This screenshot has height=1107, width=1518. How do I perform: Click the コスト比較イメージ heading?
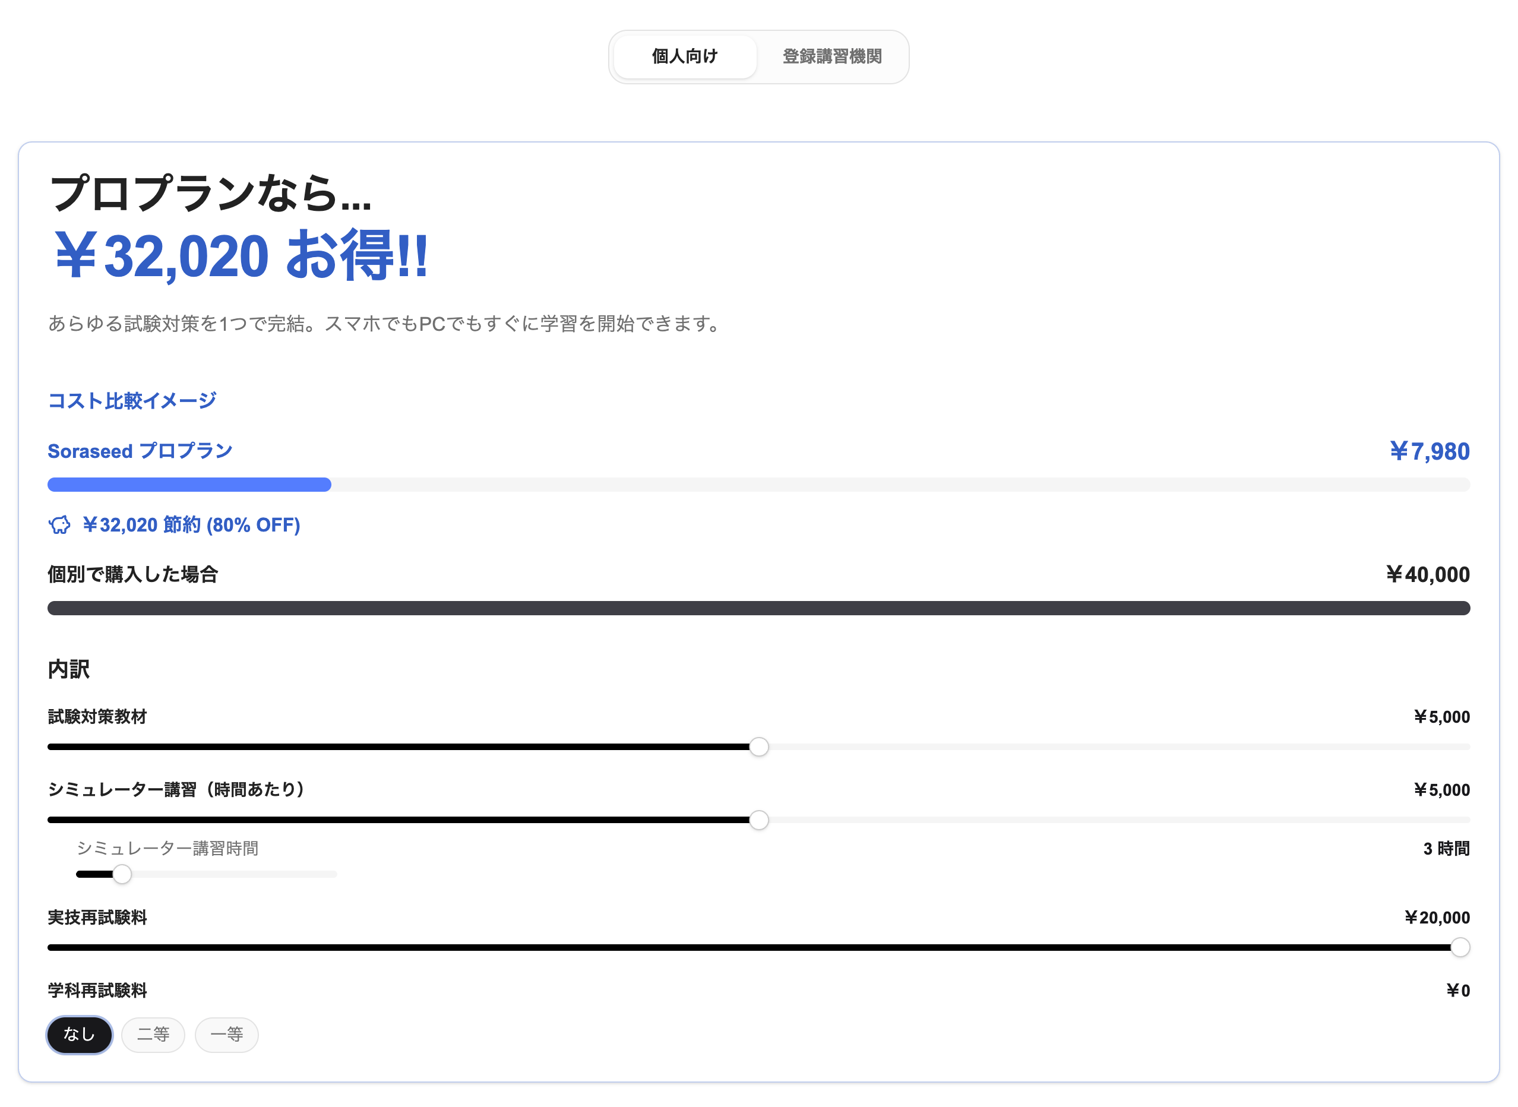[132, 401]
